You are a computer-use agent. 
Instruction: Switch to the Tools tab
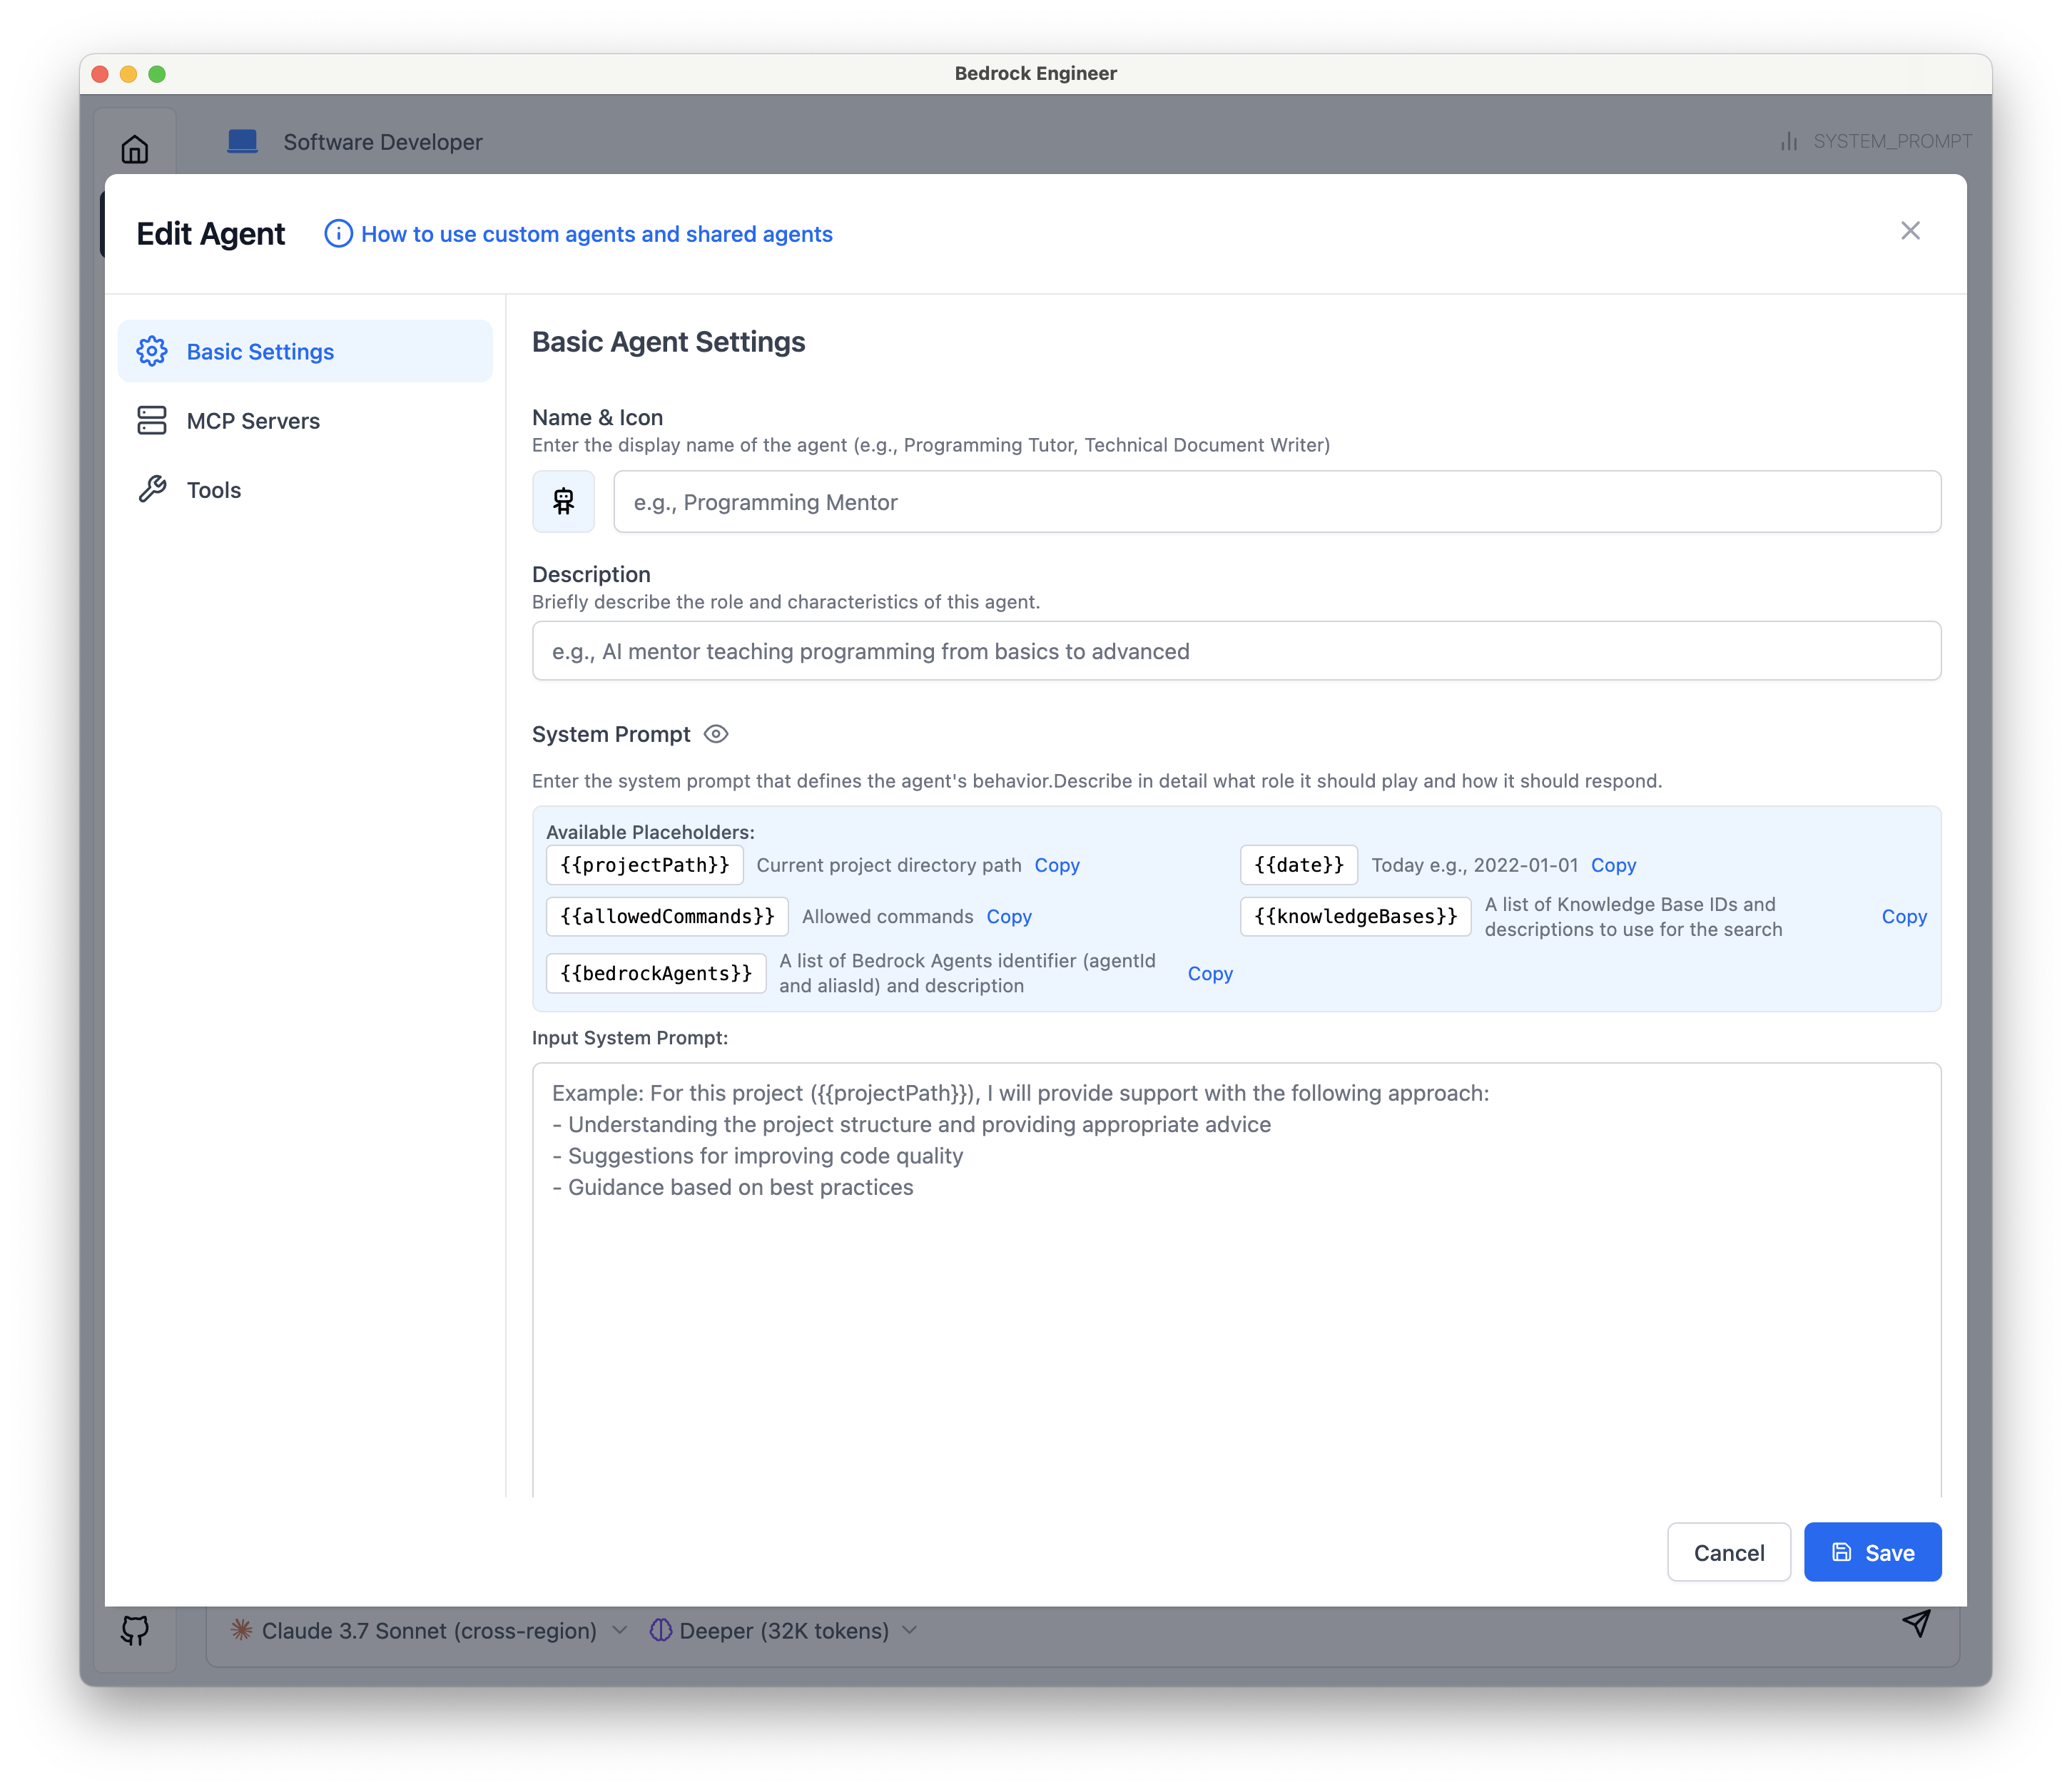tap(214, 490)
